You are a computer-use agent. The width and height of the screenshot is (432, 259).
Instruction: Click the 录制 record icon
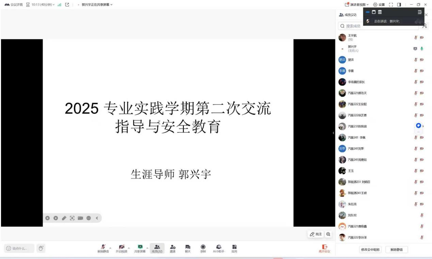pos(203,248)
